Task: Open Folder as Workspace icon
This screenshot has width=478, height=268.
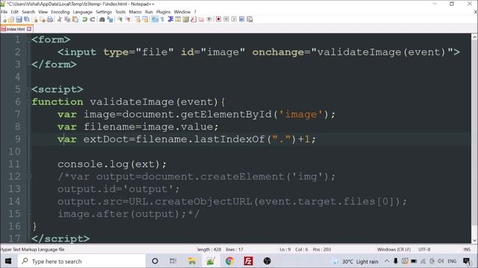Action: 202,19
